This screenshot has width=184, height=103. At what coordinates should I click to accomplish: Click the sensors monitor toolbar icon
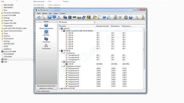point(54,17)
